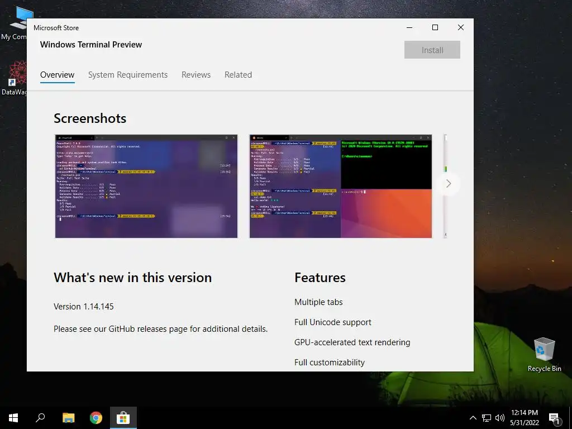The image size is (572, 429).
Task: Click the 'Features' section heading
Action: 320,277
